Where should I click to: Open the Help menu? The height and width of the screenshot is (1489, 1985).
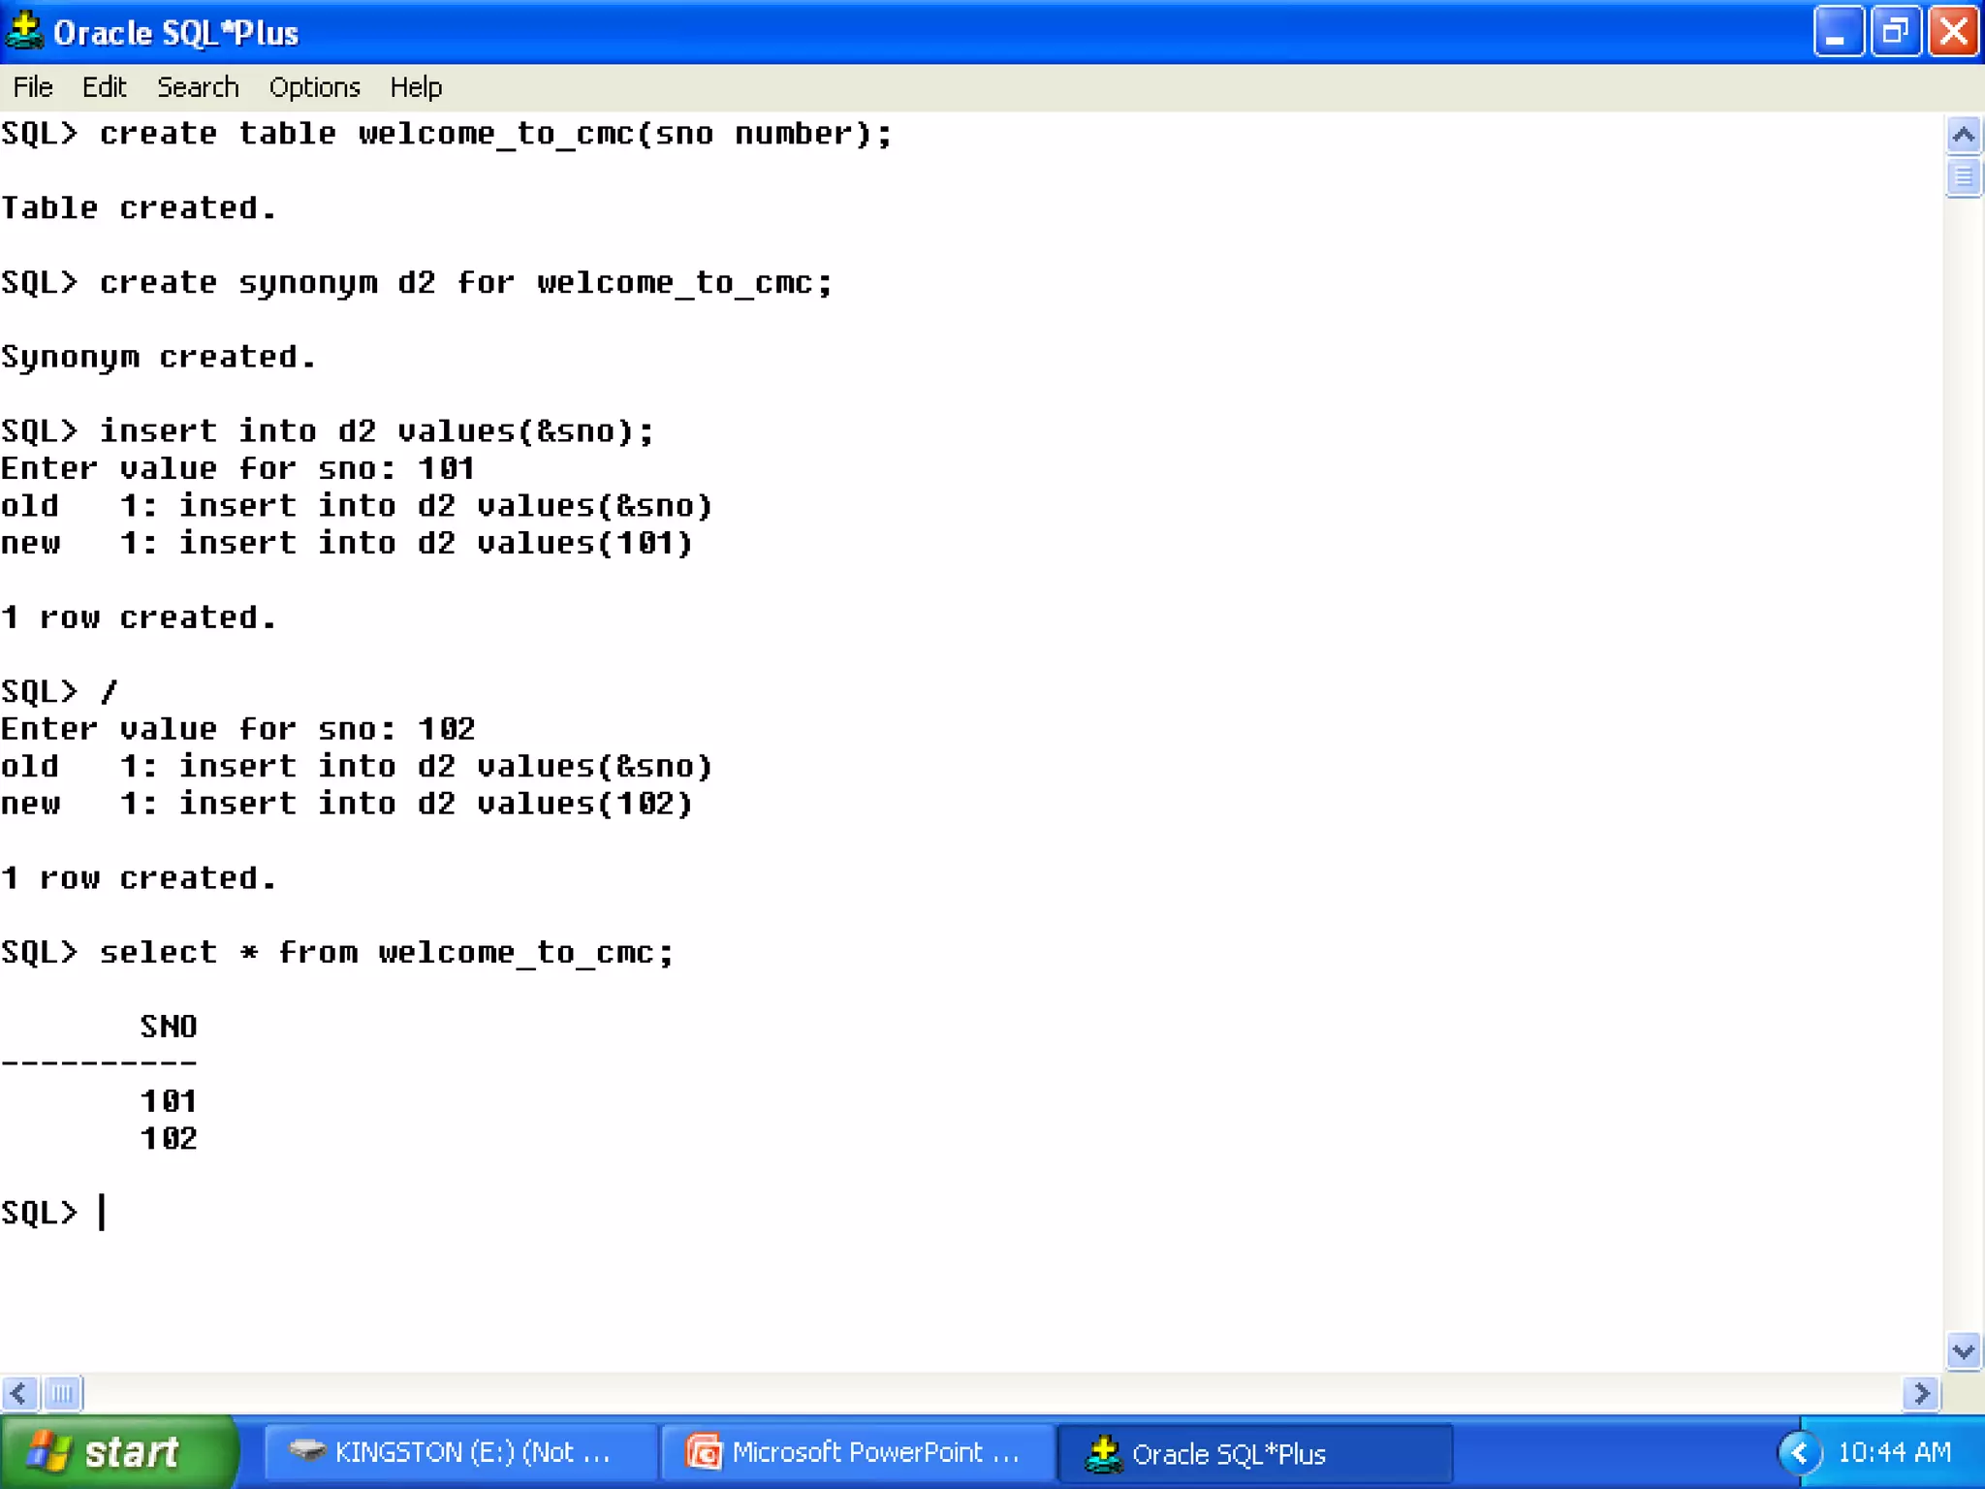(416, 87)
